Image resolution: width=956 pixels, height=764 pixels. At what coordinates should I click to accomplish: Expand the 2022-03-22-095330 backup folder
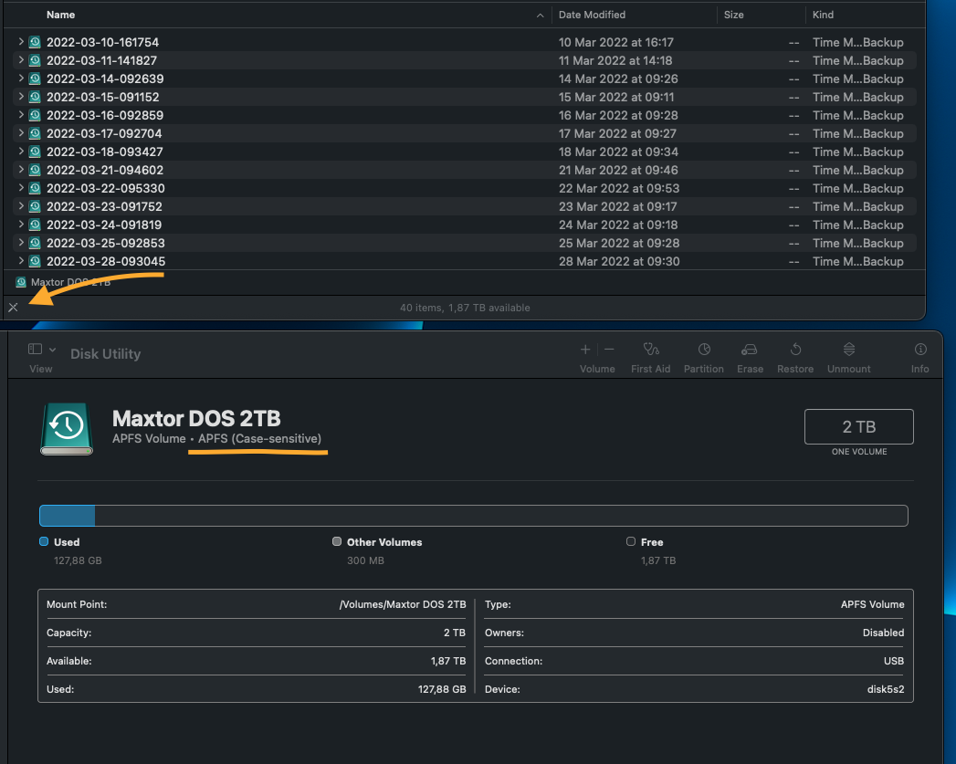(x=21, y=188)
